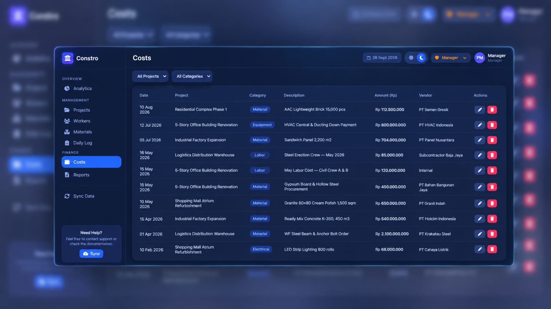551x309 pixels.
Task: Delete the Gypsum Board procurement row
Action: [492, 187]
